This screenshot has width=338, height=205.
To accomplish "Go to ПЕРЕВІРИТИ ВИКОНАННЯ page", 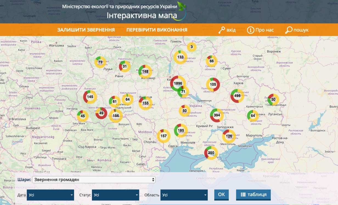I will (x=157, y=30).
